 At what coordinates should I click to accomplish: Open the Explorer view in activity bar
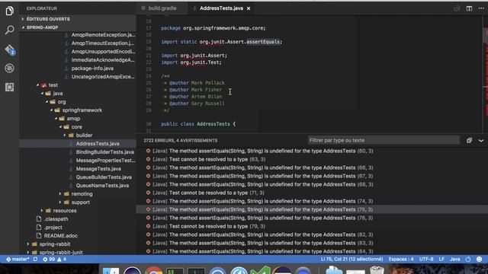[x=10, y=11]
